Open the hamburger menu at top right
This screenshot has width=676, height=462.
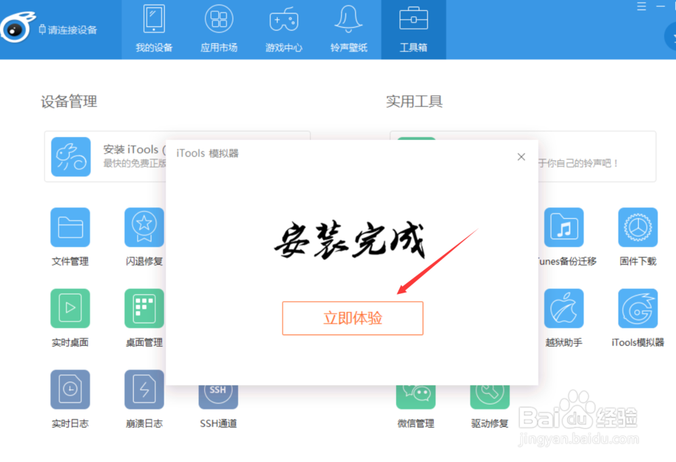[641, 7]
